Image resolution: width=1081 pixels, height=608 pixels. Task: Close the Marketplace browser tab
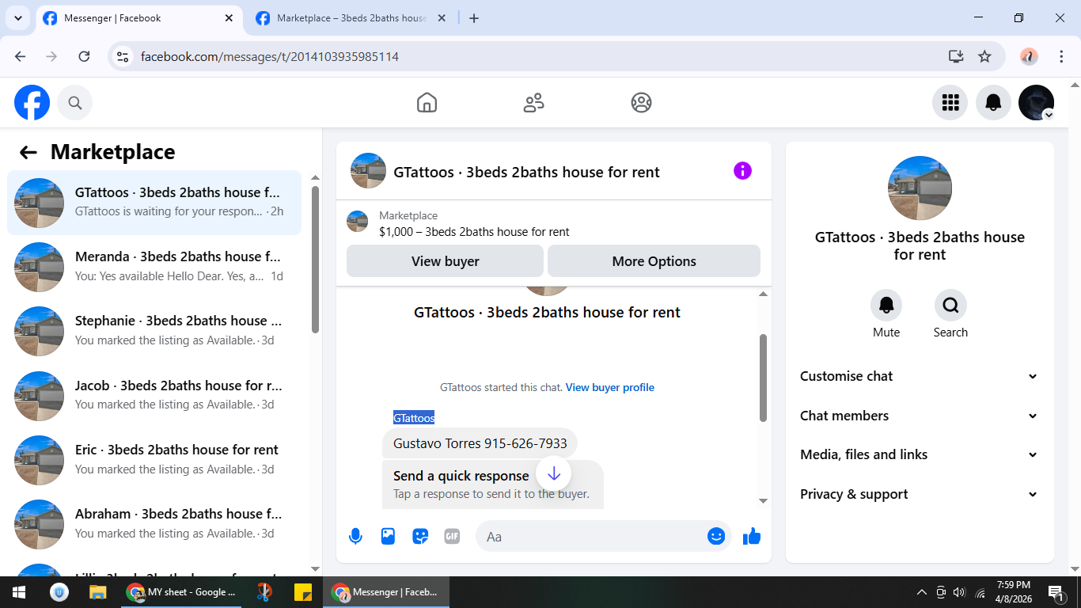coord(442,18)
